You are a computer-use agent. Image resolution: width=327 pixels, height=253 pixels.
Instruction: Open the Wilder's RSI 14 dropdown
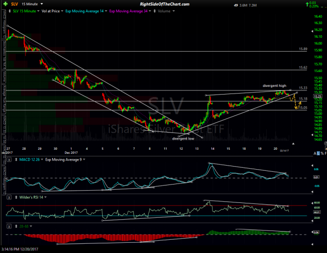click(x=45, y=197)
